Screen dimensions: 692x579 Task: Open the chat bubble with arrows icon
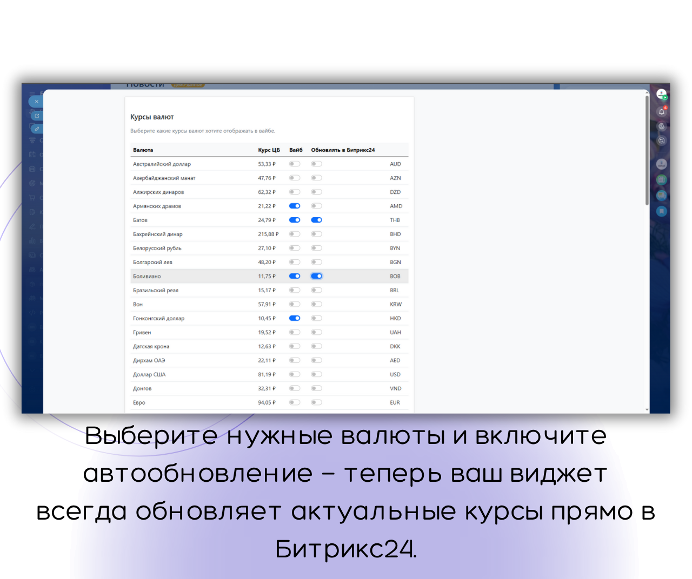[662, 140]
